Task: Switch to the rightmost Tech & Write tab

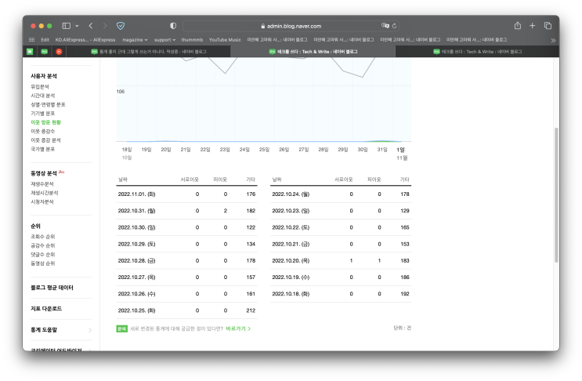Action: click(477, 52)
